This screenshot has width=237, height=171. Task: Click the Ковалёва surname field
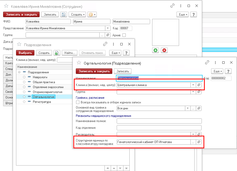48,22
